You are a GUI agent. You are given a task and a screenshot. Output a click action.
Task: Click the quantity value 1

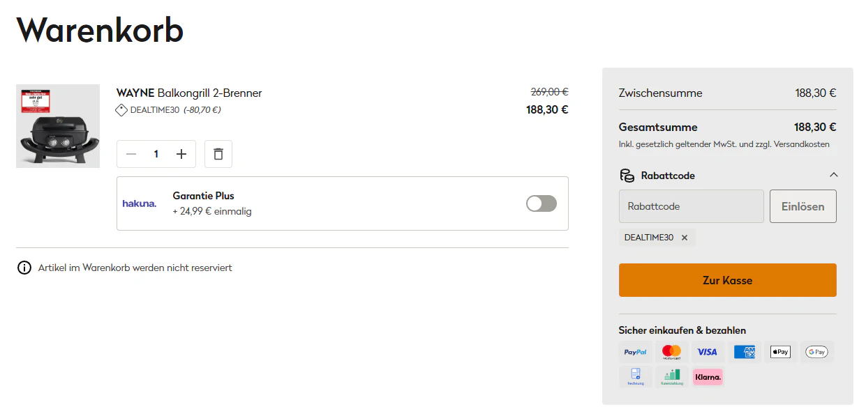156,154
